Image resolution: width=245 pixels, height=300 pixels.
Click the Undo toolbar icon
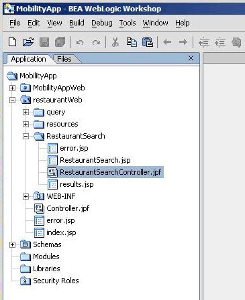coord(80,42)
